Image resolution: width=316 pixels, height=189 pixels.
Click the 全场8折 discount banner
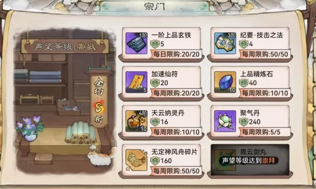99,100
